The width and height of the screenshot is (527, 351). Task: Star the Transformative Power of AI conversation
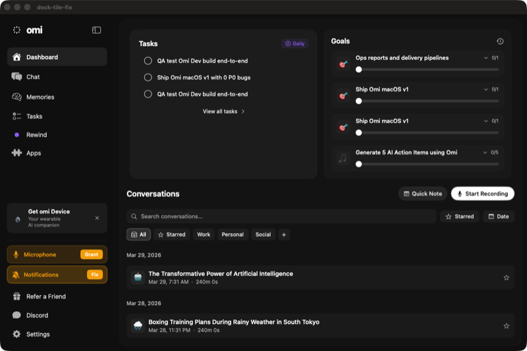tap(507, 278)
